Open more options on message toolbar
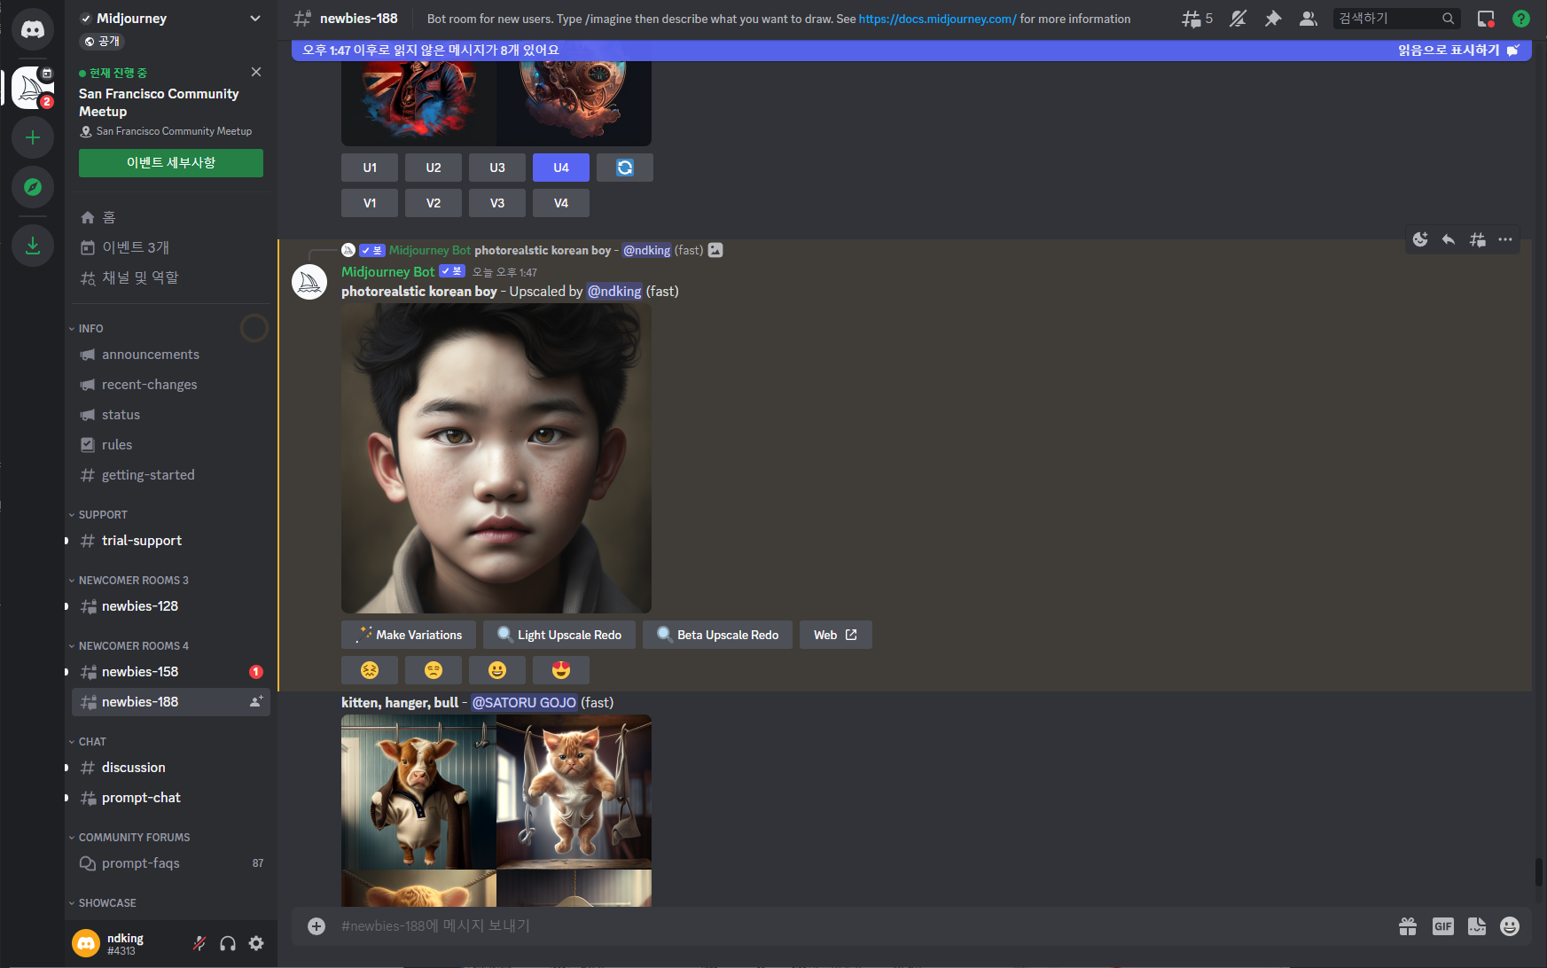The image size is (1547, 968). point(1505,239)
